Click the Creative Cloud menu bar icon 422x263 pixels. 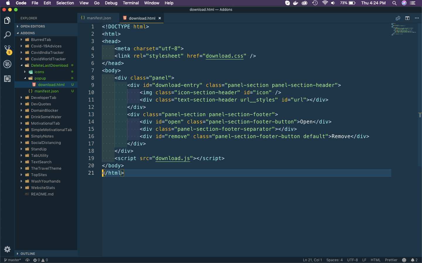point(305,3)
